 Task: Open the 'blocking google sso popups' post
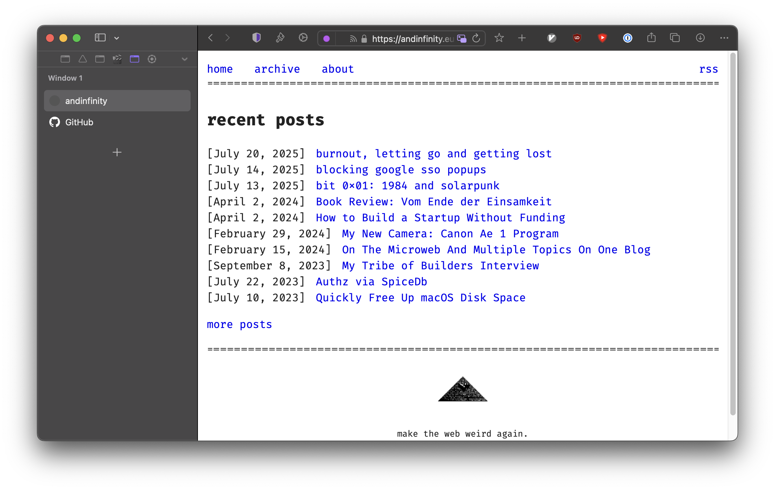point(401,170)
